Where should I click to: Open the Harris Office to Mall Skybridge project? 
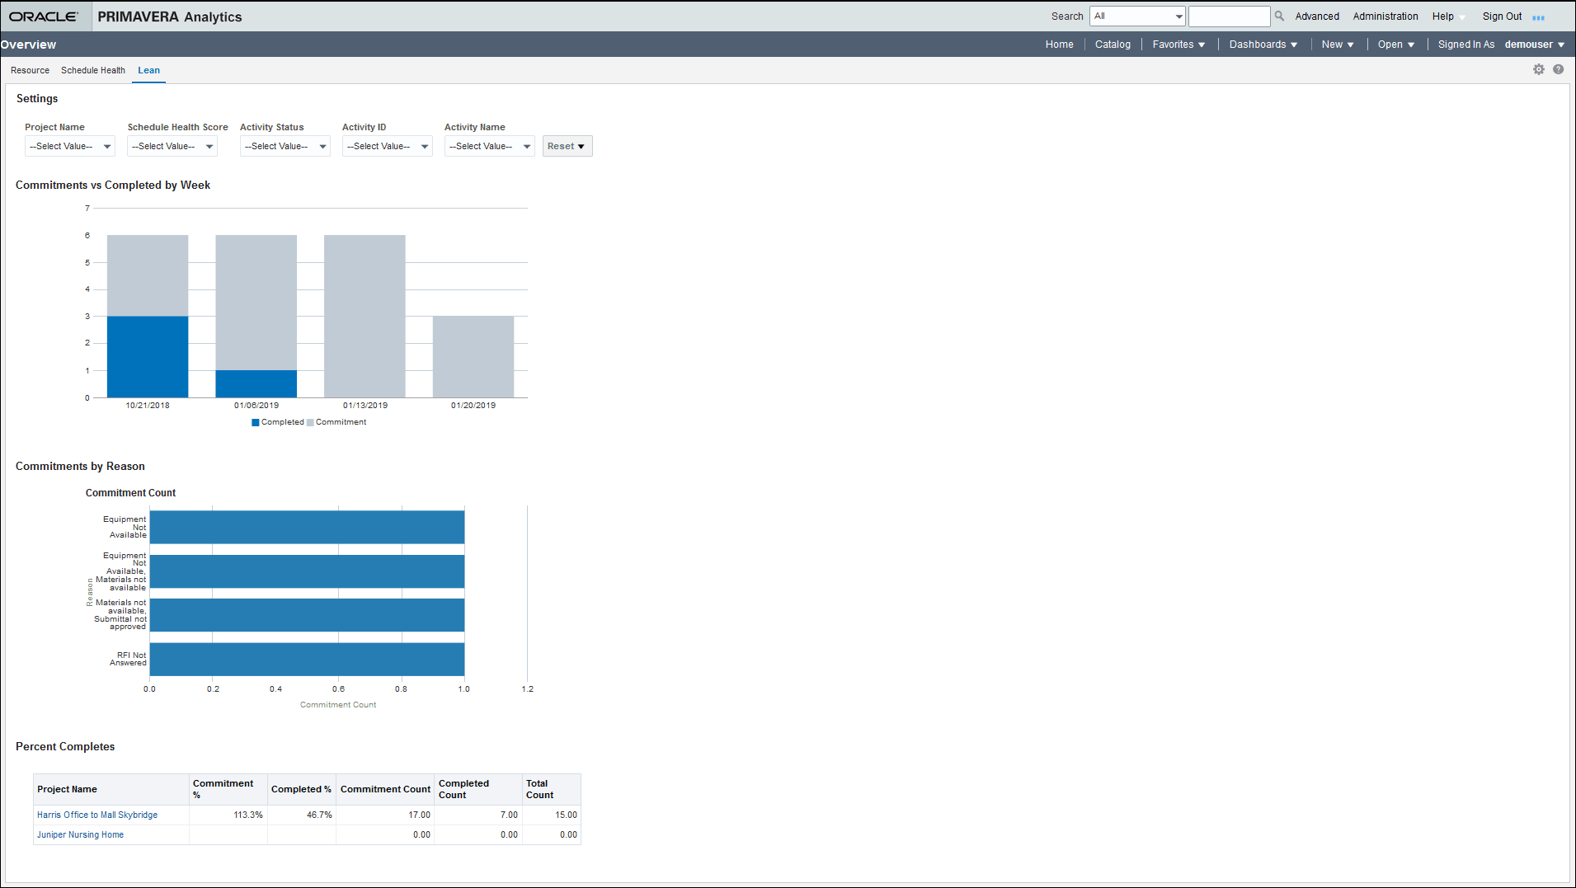point(96,815)
